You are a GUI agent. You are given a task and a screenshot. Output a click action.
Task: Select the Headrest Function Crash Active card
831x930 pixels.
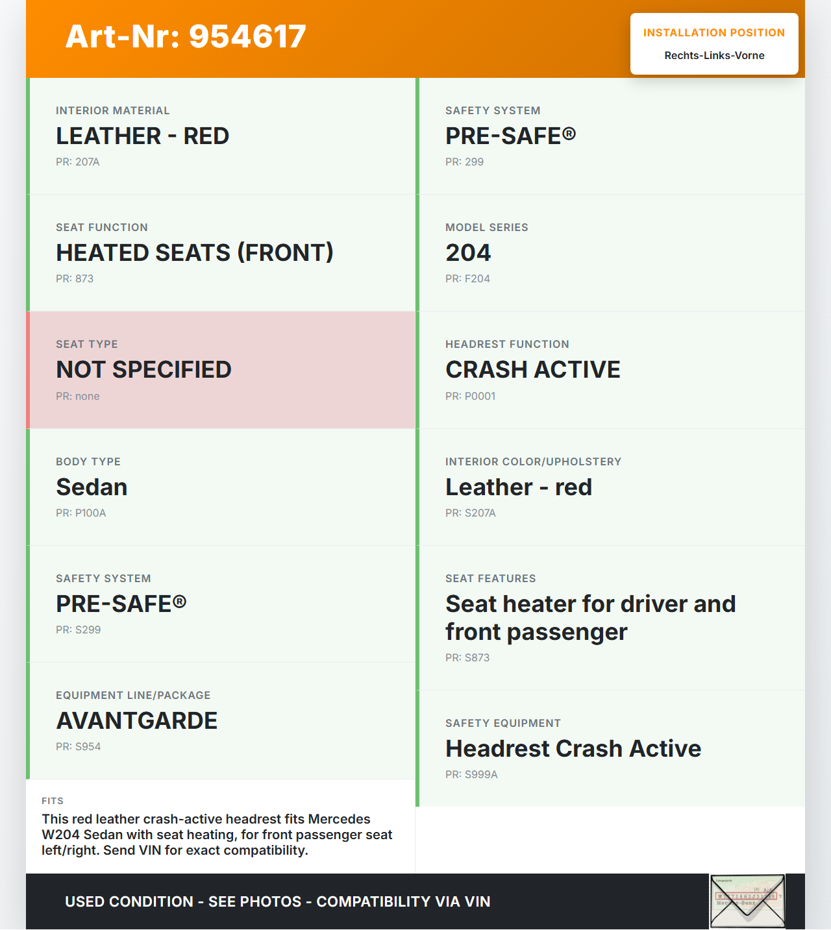click(612, 369)
